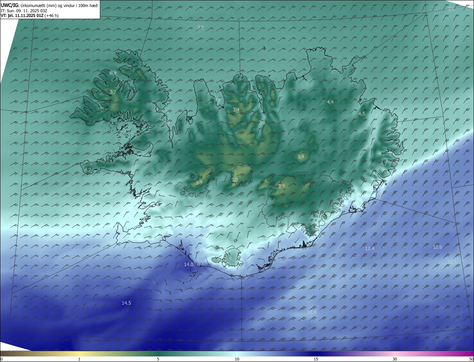Pick the dark navy segment of the color scale
This screenshot has width=474, height=362.
(x=316, y=354)
